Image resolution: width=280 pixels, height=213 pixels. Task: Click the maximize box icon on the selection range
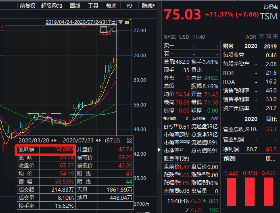pyautogui.click(x=104, y=29)
